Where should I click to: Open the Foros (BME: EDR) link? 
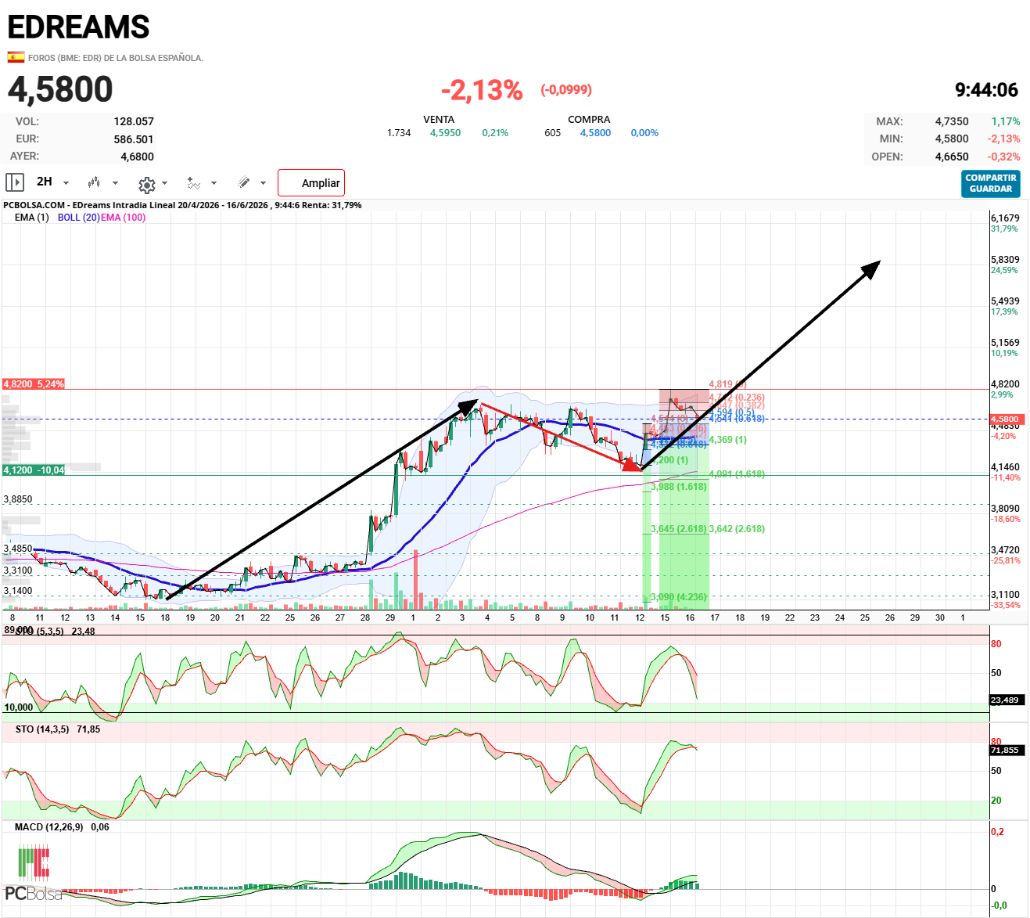click(116, 58)
